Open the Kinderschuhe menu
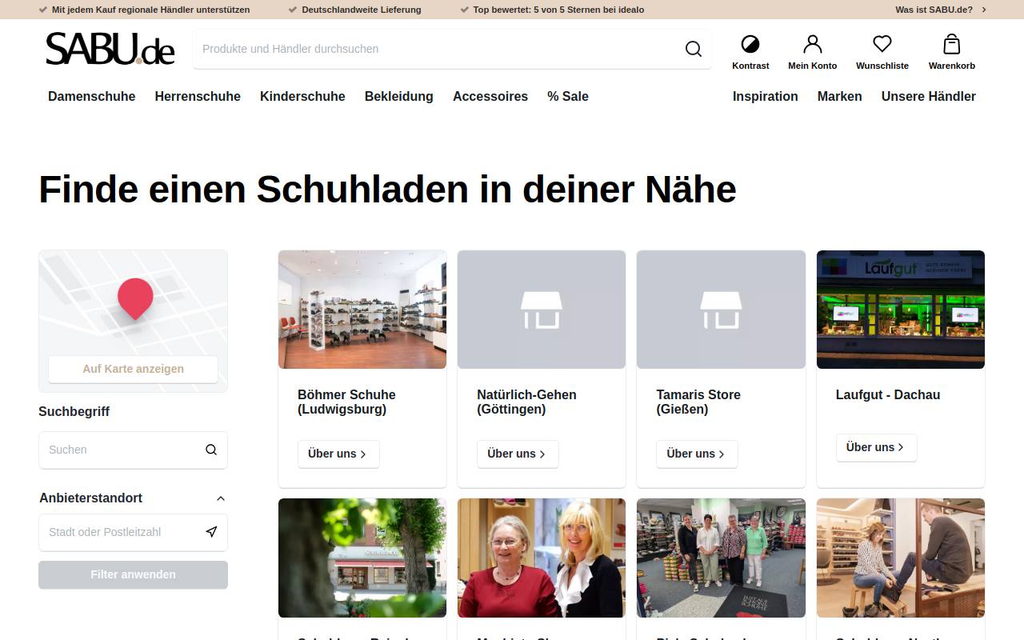 point(302,96)
